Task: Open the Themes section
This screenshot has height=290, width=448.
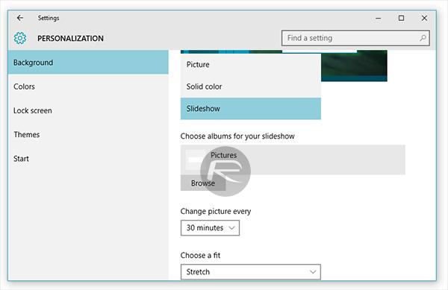Action: (88, 134)
